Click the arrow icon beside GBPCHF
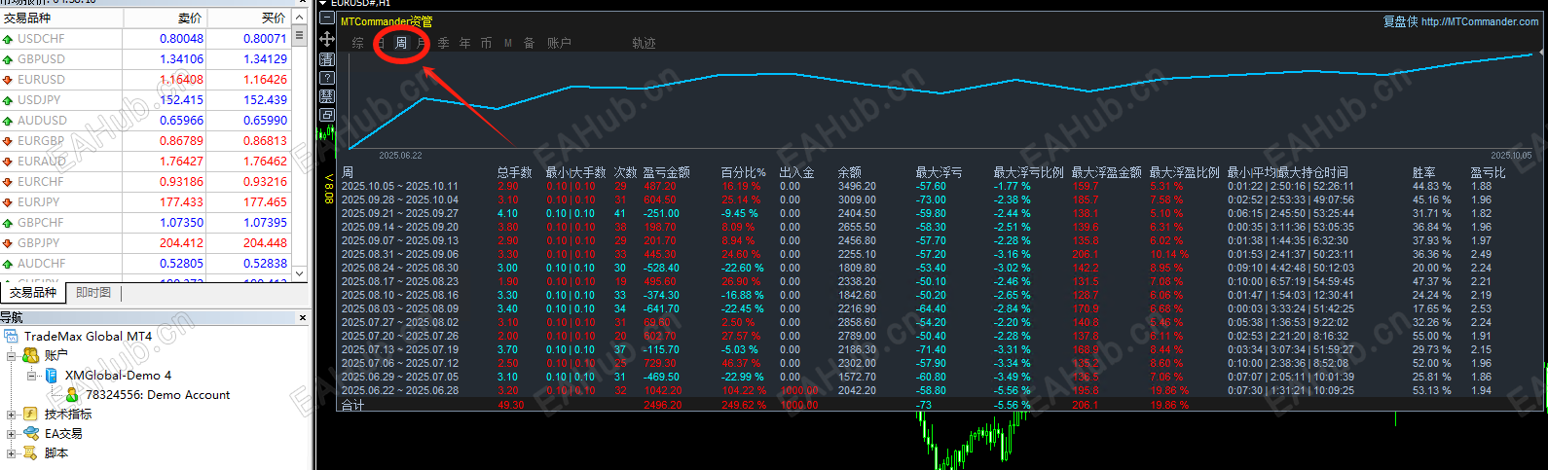This screenshot has height=470, width=1548. coord(8,223)
